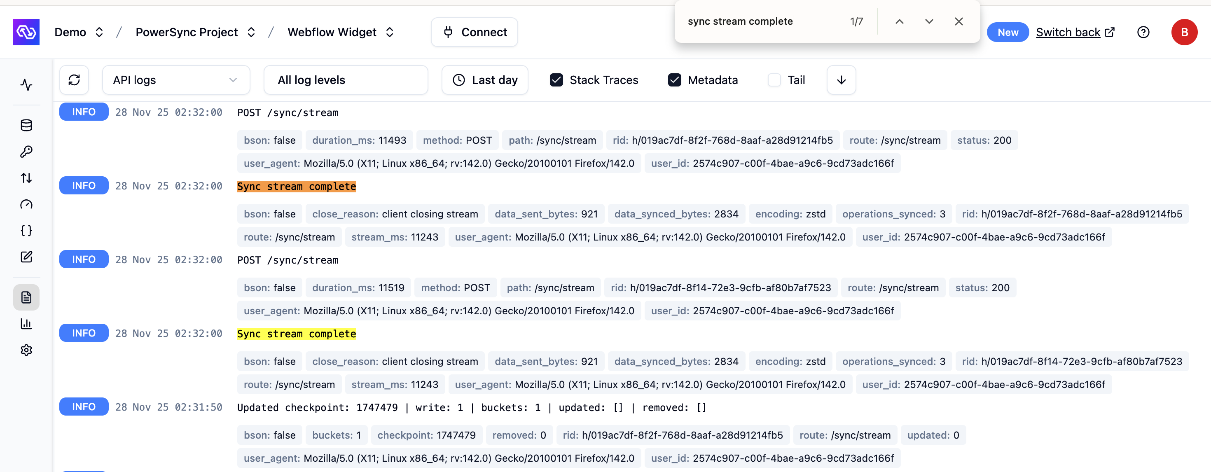Open the key credentials sidebar icon

(x=26, y=152)
